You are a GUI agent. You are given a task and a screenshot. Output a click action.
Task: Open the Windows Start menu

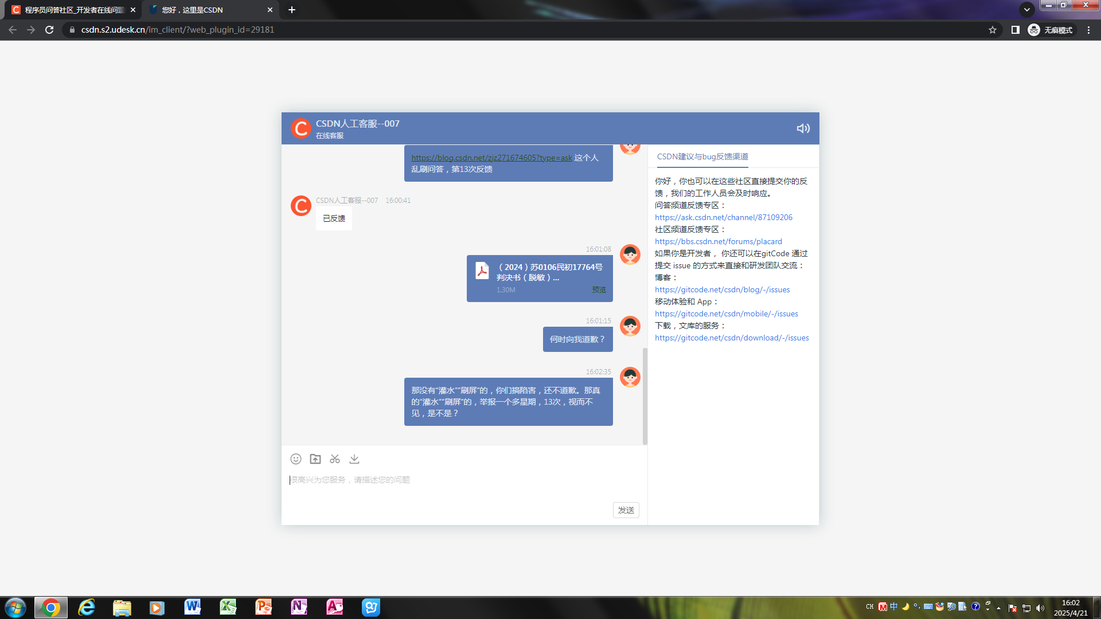pyautogui.click(x=15, y=608)
